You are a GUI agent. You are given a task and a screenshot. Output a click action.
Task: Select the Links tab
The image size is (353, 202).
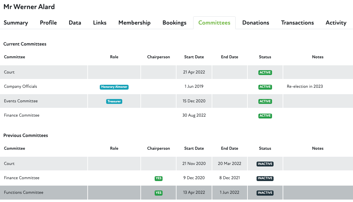100,23
